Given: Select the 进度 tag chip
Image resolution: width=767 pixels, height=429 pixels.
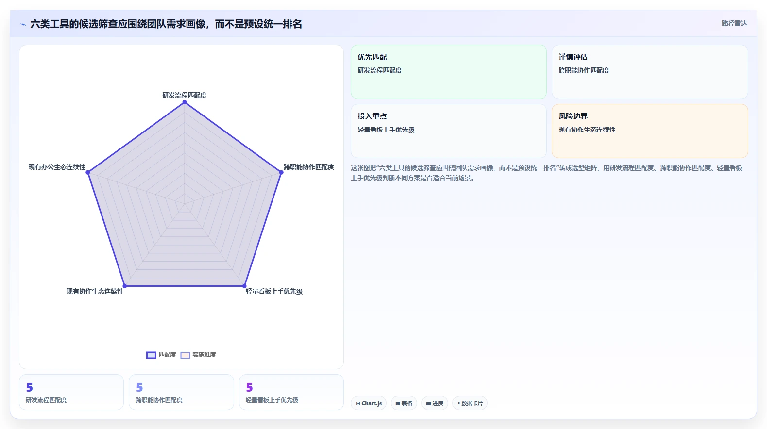Looking at the screenshot, I should [435, 403].
